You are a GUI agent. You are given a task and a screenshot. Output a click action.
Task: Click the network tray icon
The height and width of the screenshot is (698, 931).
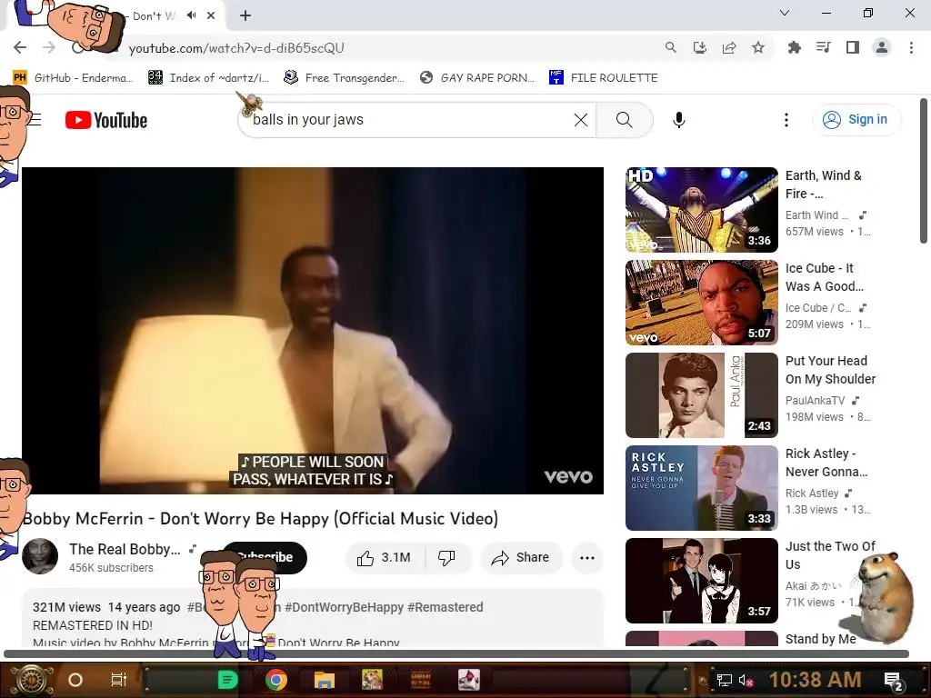point(725,680)
